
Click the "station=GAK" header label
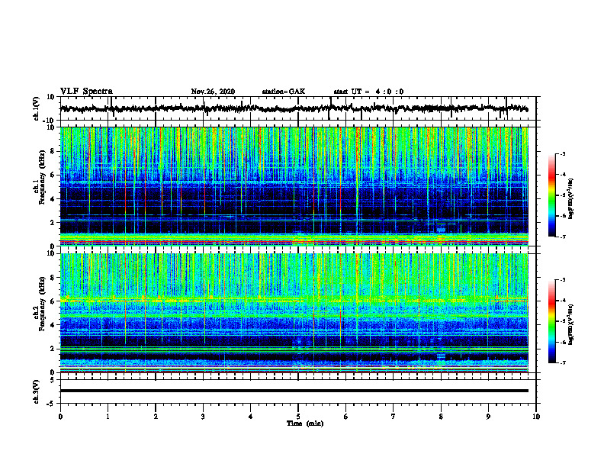[x=284, y=92]
